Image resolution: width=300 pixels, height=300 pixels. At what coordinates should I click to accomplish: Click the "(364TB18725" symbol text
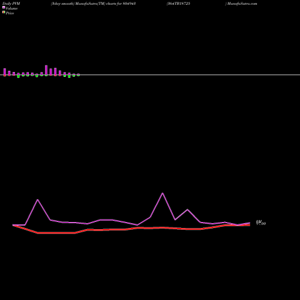click(x=178, y=4)
